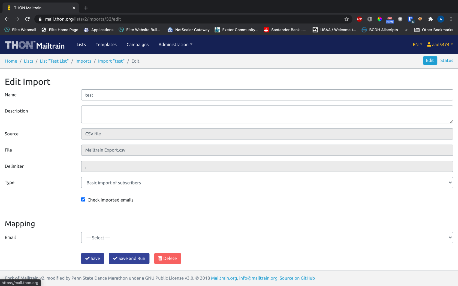This screenshot has width=458, height=286.
Task: Open the BCDH Allscripts bookmark
Action: pos(379,30)
